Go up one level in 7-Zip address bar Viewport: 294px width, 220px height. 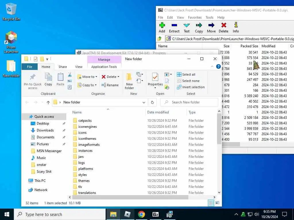pos(160,39)
